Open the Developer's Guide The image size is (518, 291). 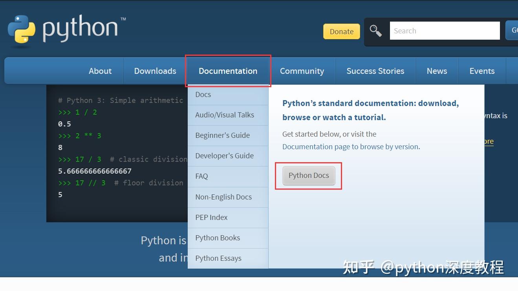tap(224, 156)
